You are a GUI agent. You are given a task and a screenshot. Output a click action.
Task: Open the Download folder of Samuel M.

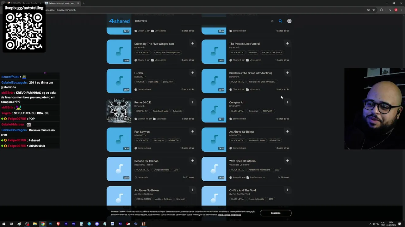point(159,119)
